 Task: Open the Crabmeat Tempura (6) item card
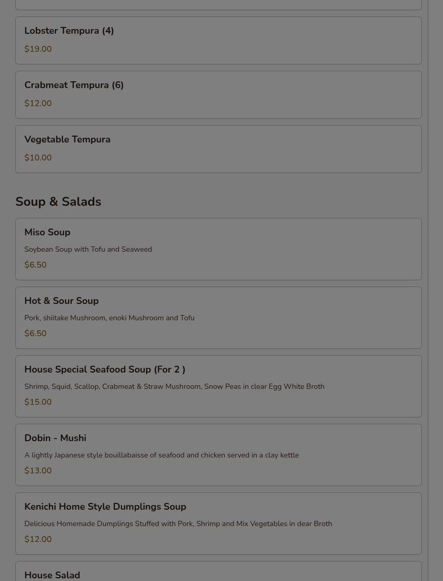[218, 95]
